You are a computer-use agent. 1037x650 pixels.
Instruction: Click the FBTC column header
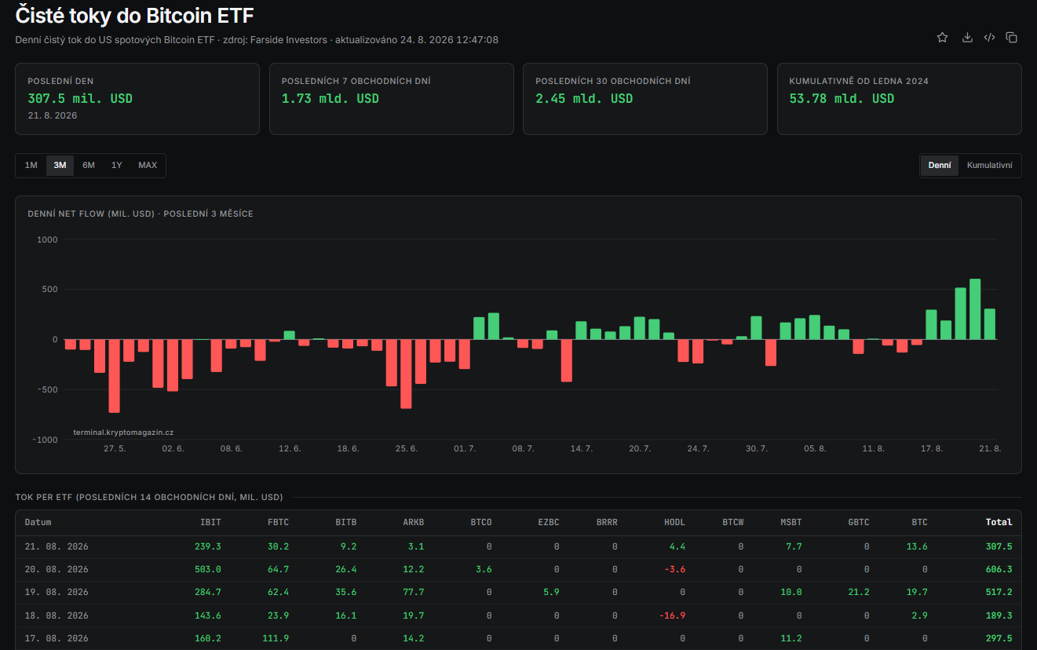tap(279, 522)
